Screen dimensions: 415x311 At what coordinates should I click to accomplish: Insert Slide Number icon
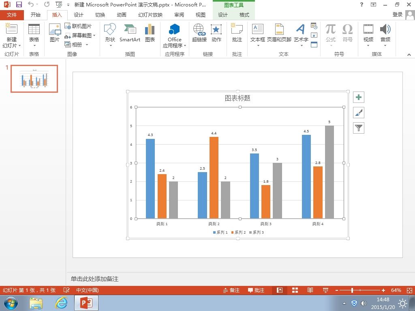[x=314, y=35]
